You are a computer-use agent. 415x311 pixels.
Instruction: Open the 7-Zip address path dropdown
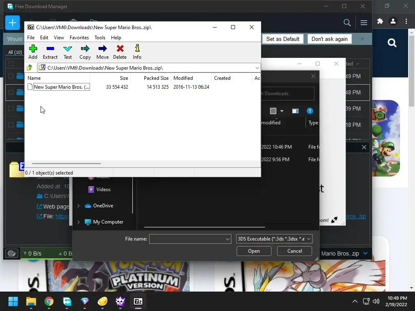click(x=257, y=68)
